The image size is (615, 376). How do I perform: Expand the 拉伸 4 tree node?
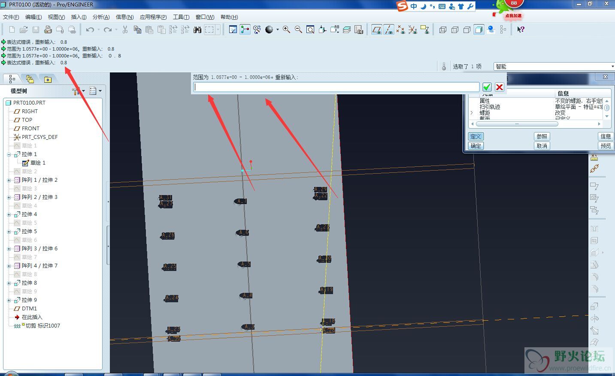click(x=9, y=214)
